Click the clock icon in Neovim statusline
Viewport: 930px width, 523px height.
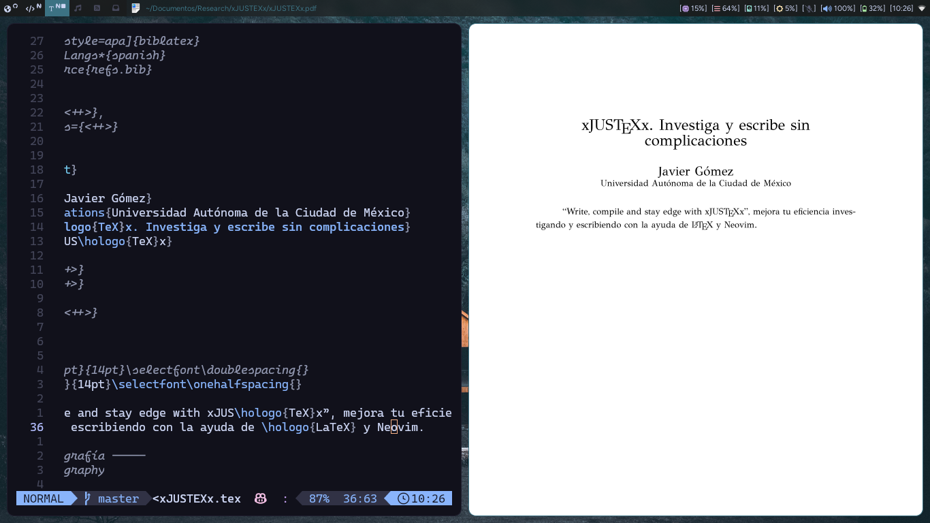point(403,498)
